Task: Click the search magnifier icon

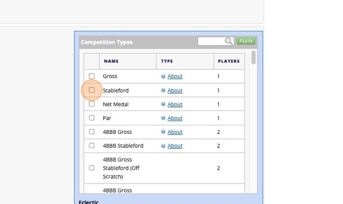Action: pos(229,41)
